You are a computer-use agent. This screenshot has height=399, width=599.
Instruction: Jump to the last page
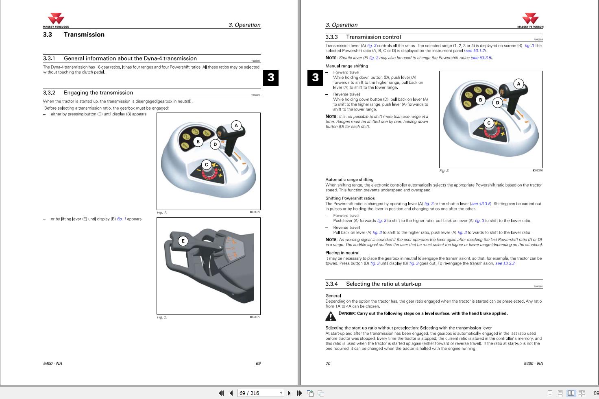coord(299,393)
